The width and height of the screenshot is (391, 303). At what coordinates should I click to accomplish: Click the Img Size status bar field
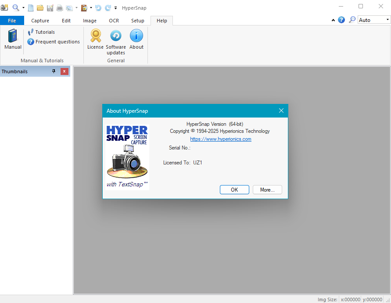point(327,299)
